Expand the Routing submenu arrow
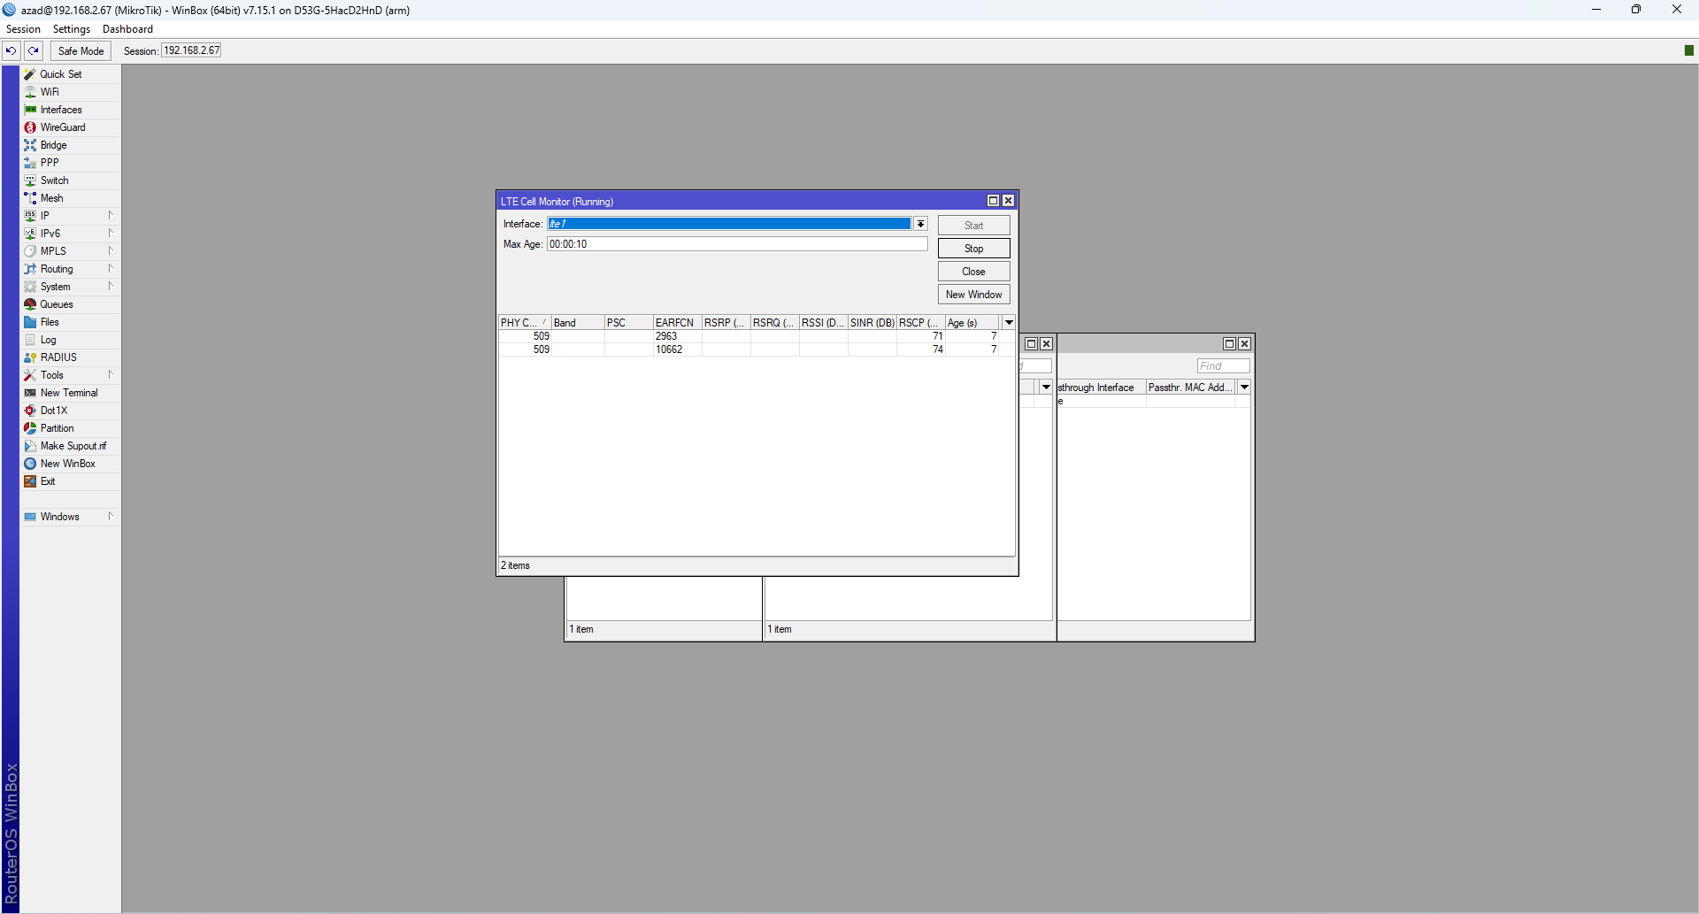The width and height of the screenshot is (1699, 914). click(x=111, y=268)
